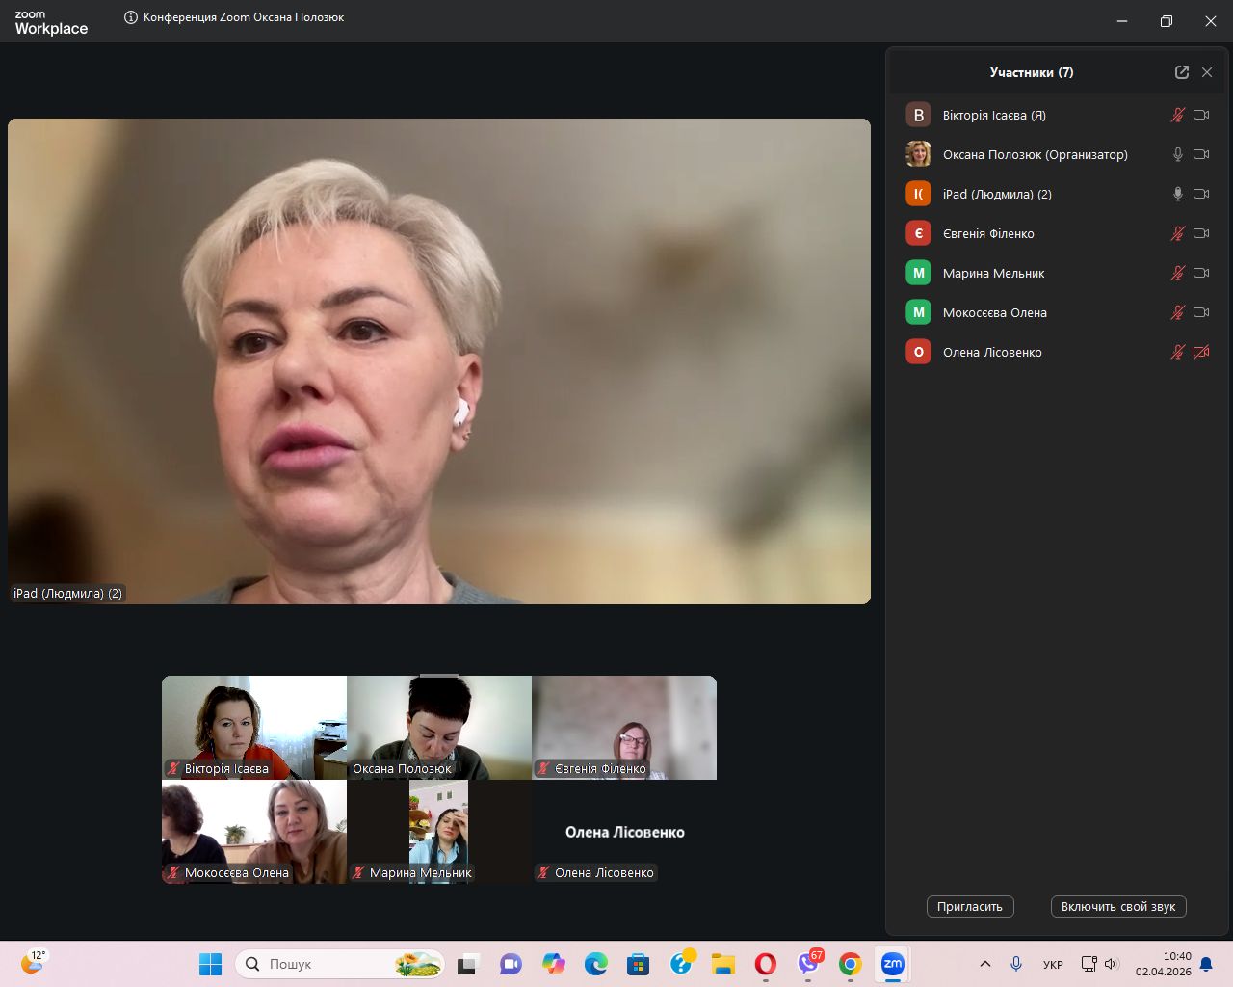Expand hidden system tray icons

pos(984,964)
